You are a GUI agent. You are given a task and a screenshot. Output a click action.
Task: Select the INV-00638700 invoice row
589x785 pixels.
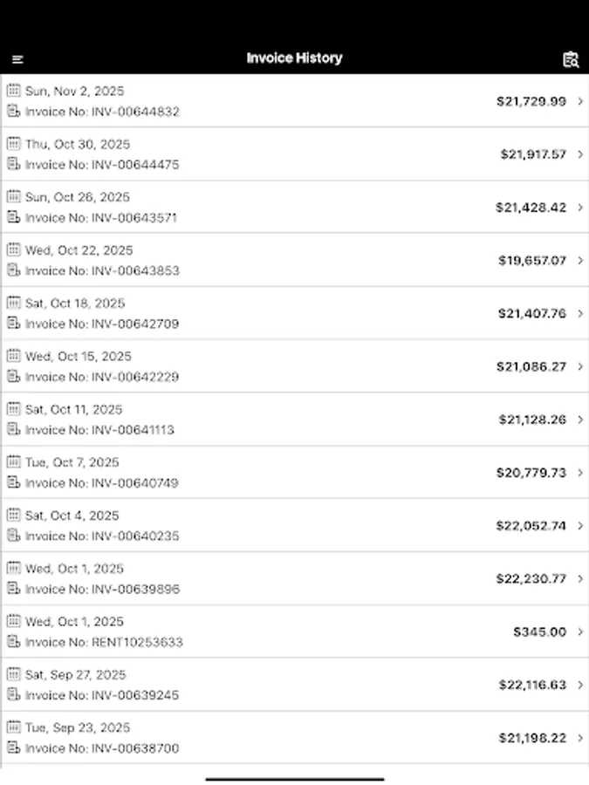(294, 737)
